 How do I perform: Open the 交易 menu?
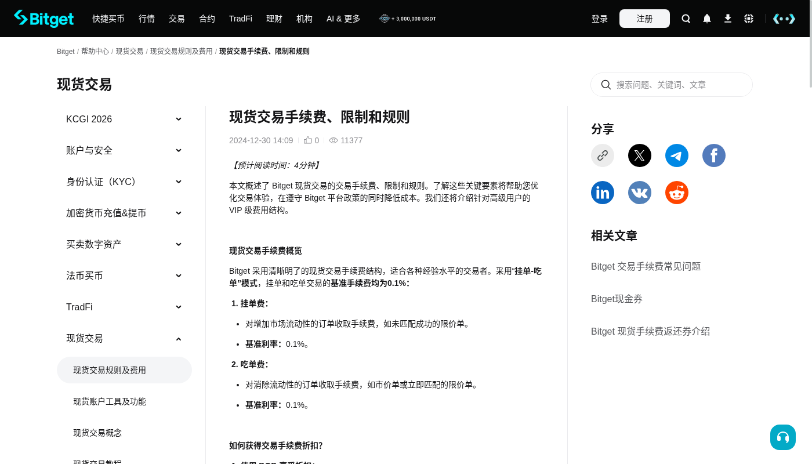point(177,19)
